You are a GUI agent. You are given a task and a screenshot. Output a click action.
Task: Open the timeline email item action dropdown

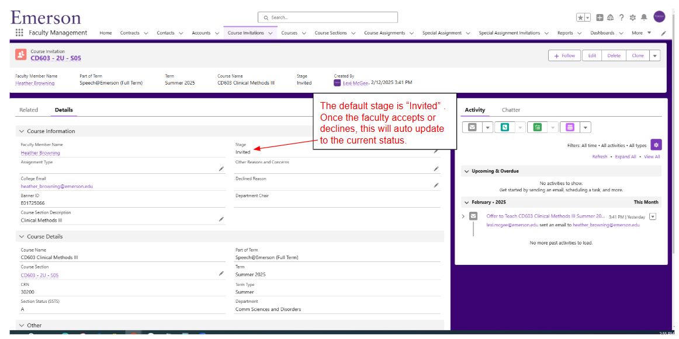653,216
